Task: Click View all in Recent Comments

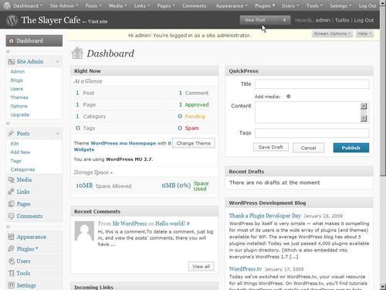Action: click(201, 267)
